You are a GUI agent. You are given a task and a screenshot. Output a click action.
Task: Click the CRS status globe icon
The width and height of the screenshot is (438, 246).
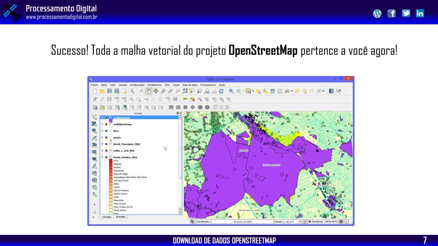341,222
